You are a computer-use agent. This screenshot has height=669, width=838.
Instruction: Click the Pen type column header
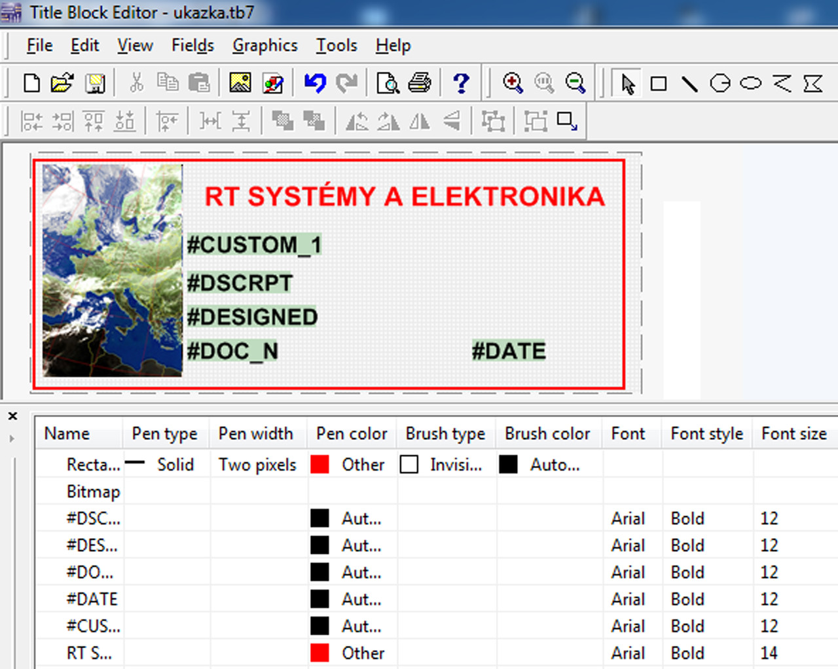pyautogui.click(x=166, y=433)
